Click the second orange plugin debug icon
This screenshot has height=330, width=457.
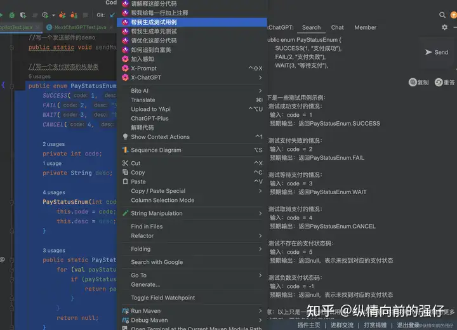click(74, 15)
